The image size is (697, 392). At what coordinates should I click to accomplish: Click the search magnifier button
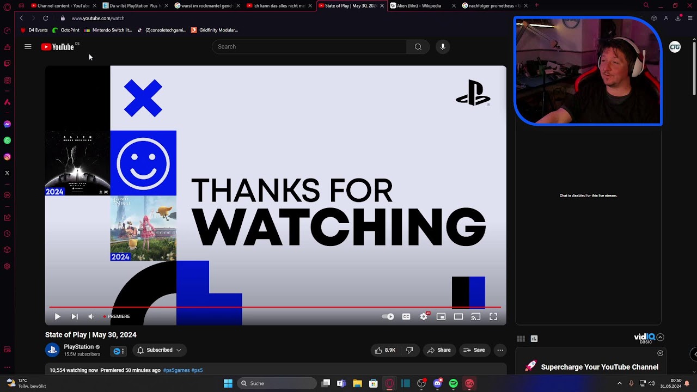point(418,47)
